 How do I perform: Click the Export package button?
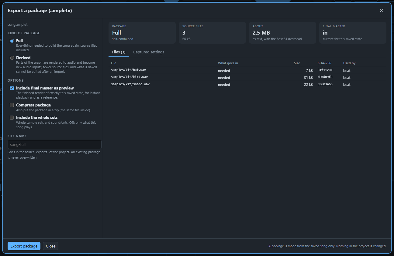[24, 246]
